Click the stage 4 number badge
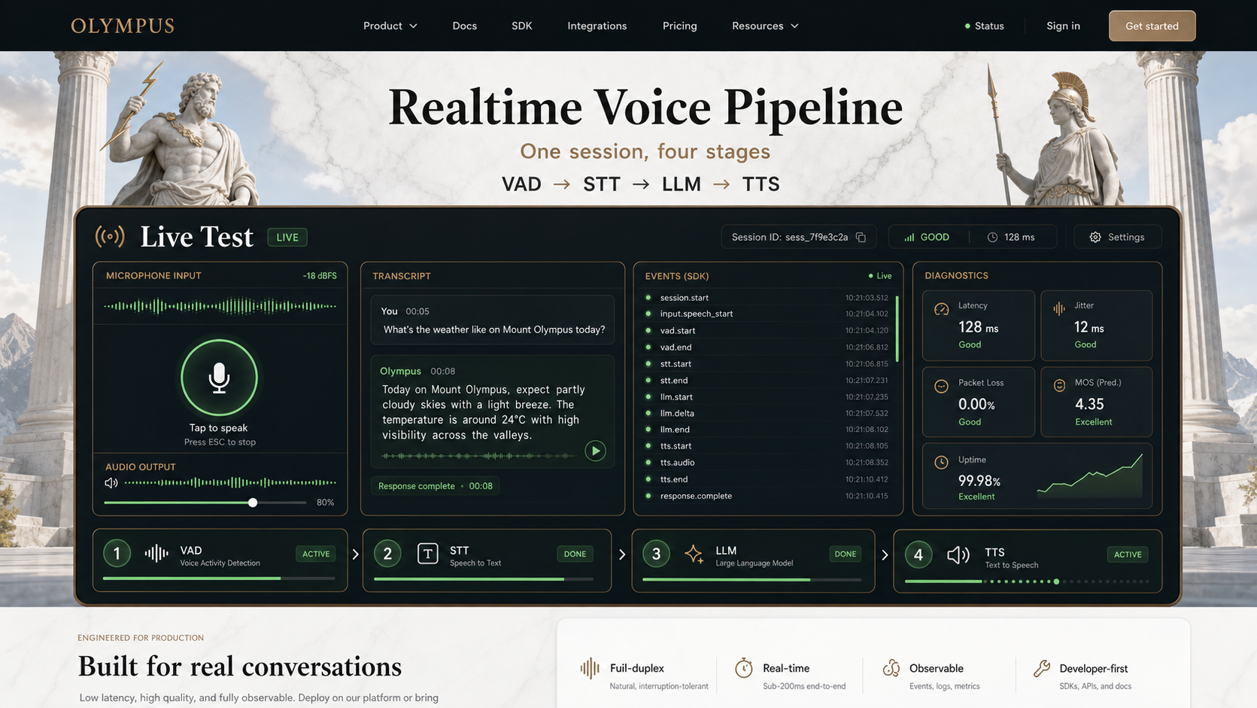 [x=918, y=555]
